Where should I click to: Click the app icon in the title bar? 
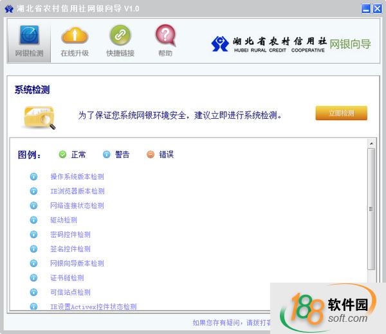(9, 9)
